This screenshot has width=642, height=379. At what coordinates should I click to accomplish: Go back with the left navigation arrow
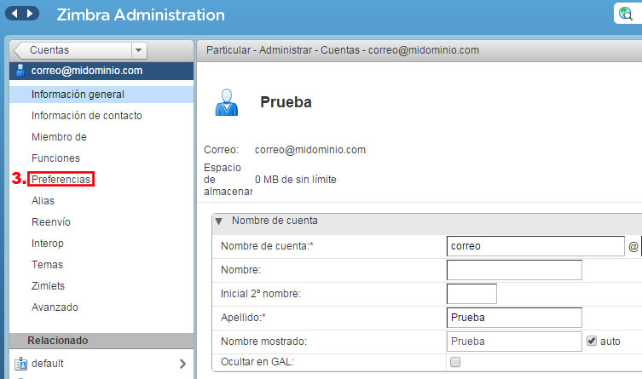14,14
